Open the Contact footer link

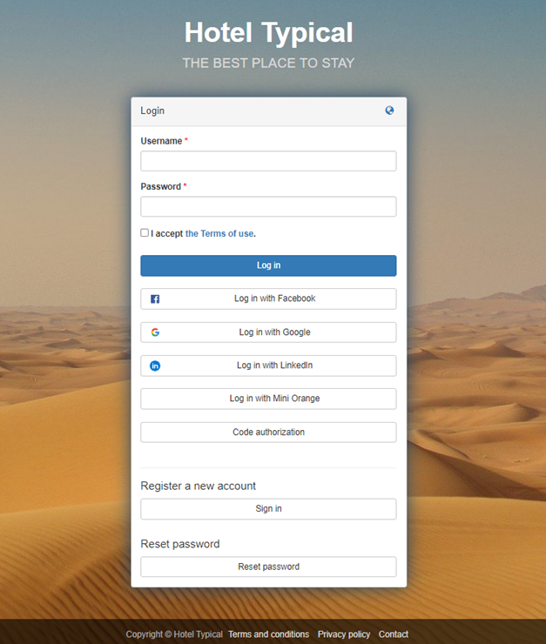[x=393, y=634]
